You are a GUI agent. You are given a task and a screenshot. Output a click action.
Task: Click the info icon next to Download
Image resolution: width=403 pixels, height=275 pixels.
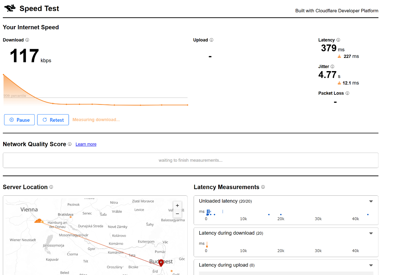(x=27, y=40)
